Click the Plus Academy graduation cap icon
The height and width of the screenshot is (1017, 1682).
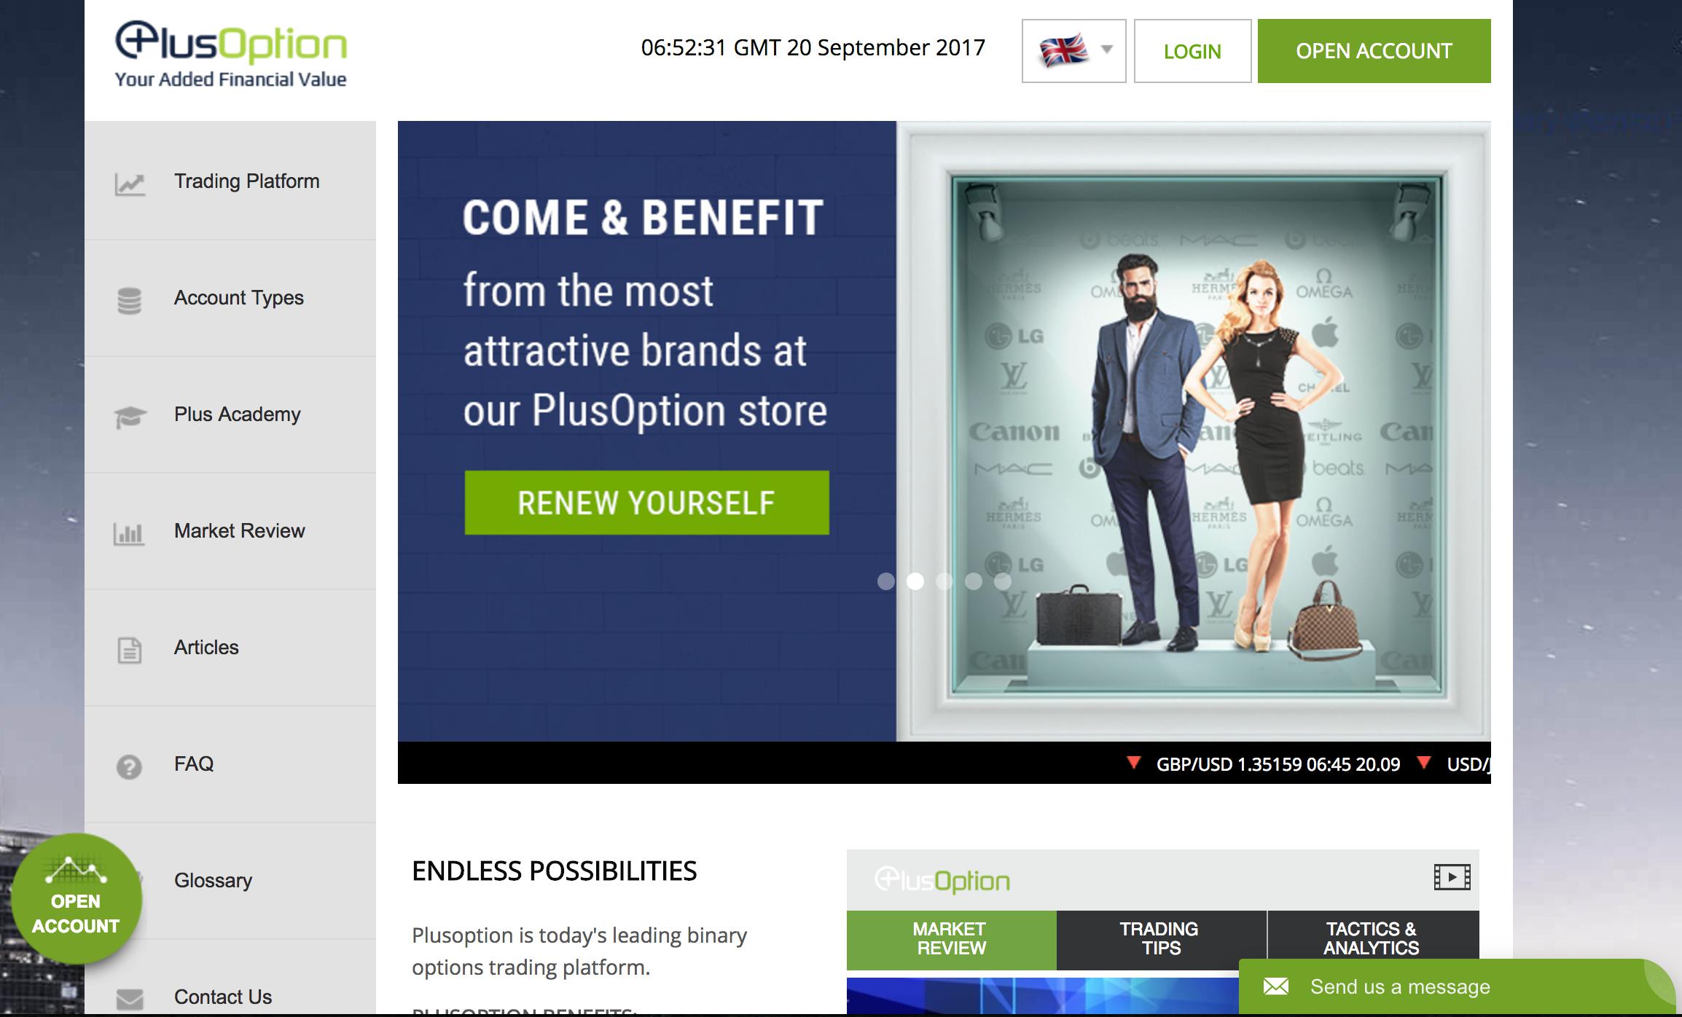(x=130, y=417)
